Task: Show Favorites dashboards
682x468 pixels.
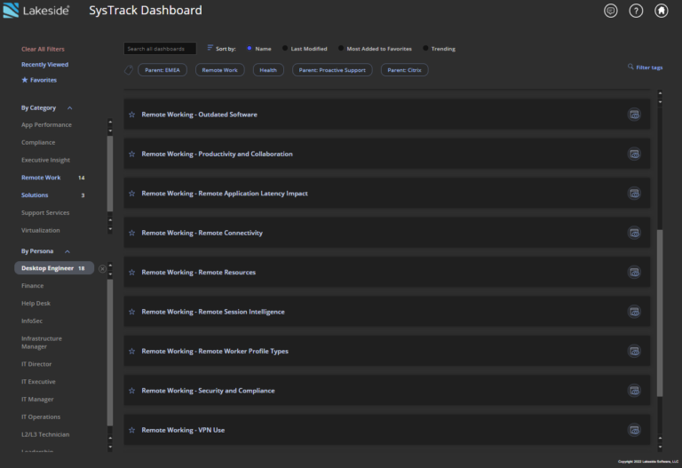Action: [39, 80]
